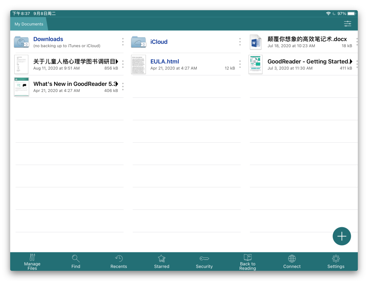Open the Security tab
368x281 pixels.
(x=204, y=262)
